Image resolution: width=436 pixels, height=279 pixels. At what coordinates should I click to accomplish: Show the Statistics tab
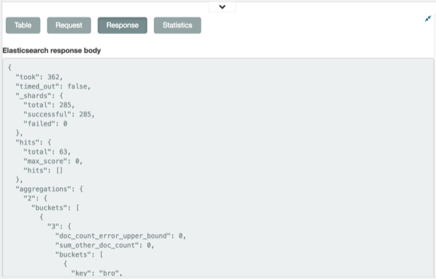click(177, 25)
